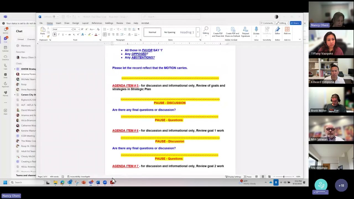Click Request Signatures icon
Viewport: 354px width, 199px height.
(x=246, y=32)
